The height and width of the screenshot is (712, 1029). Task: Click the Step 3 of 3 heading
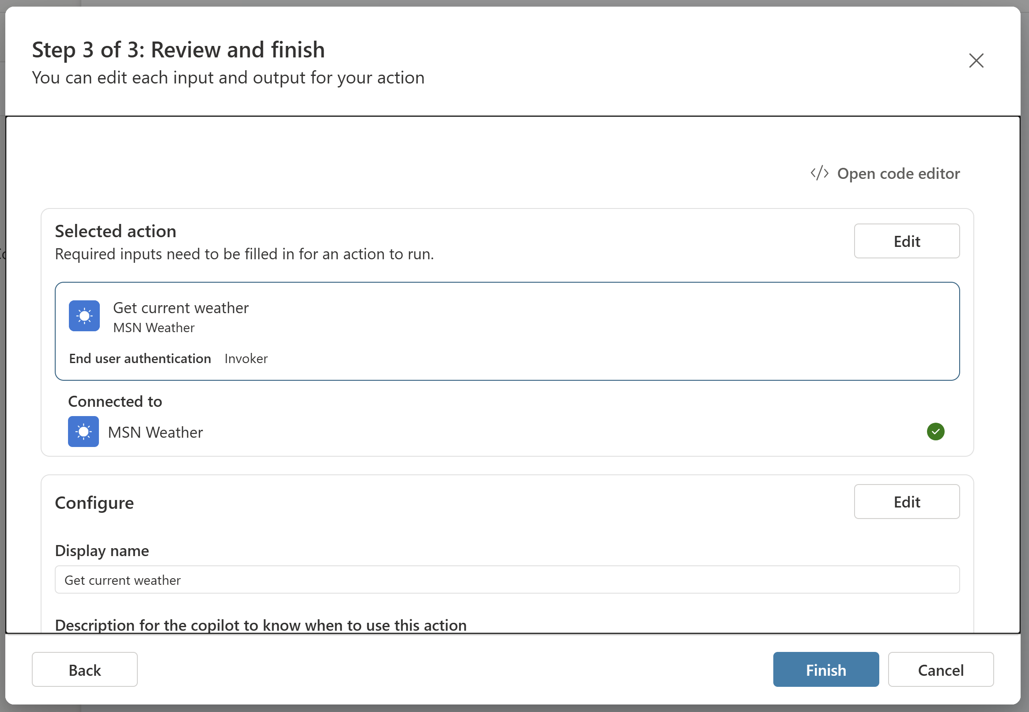pyautogui.click(x=178, y=49)
